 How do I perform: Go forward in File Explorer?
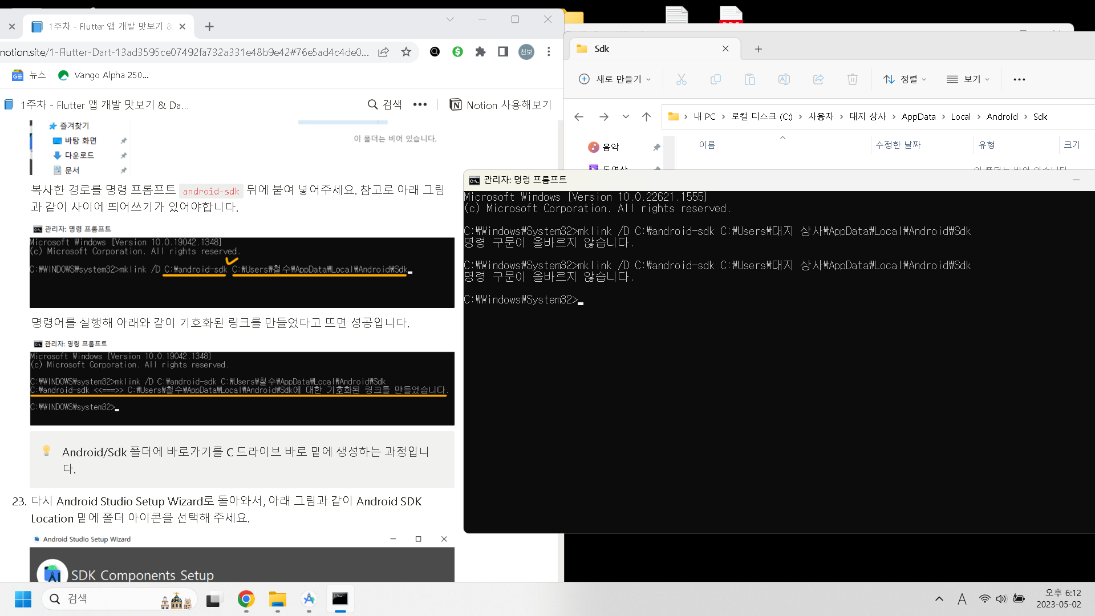[x=603, y=117]
